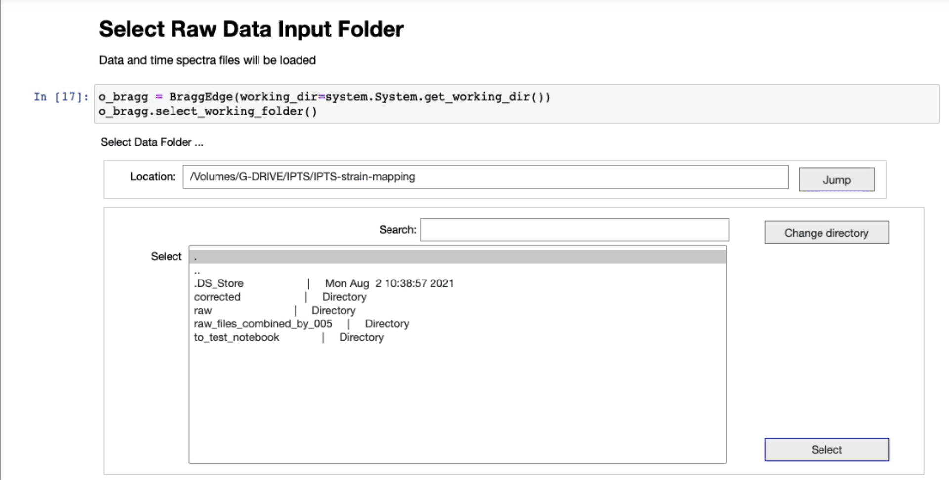Viewport: 949px width, 480px height.
Task: Click the In [17] cell prompt
Action: pyautogui.click(x=61, y=97)
